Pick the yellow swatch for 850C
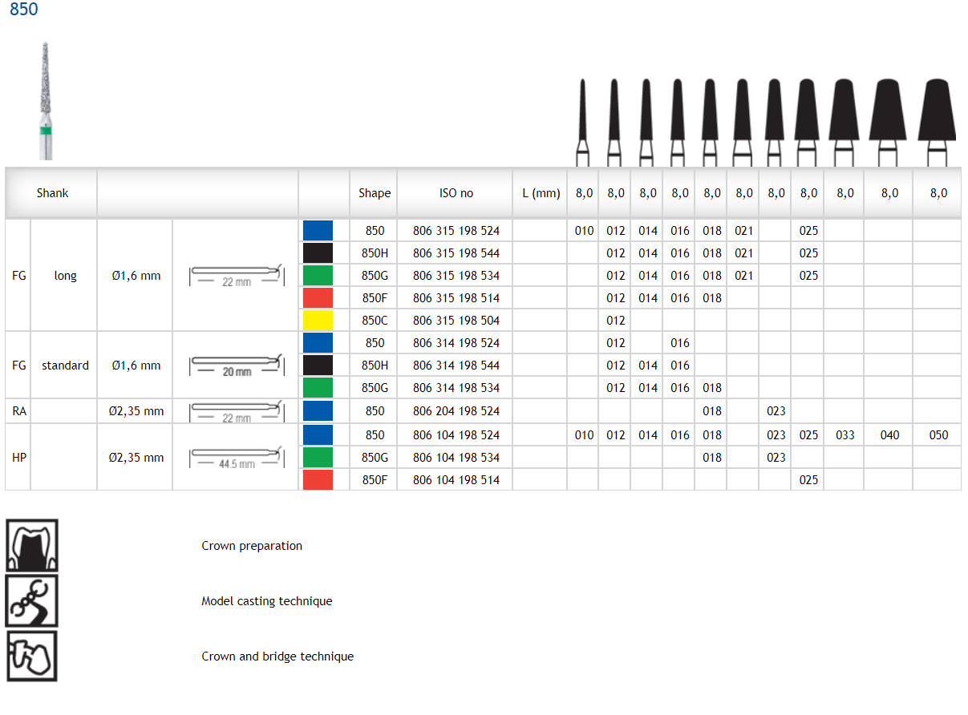968x715 pixels. [x=318, y=321]
